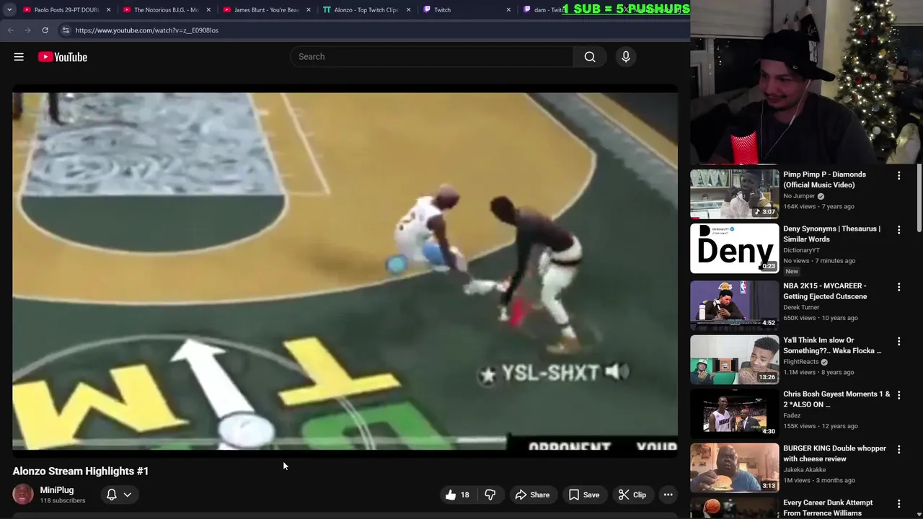Reload the browser page
This screenshot has width=923, height=519.
coord(45,30)
